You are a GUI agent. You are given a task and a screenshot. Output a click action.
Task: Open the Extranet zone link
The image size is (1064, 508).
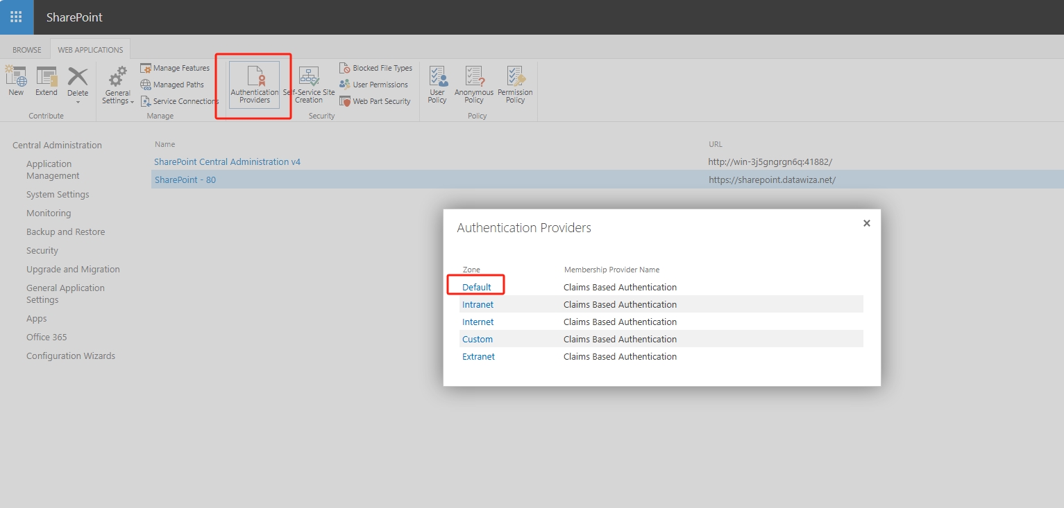(x=479, y=356)
